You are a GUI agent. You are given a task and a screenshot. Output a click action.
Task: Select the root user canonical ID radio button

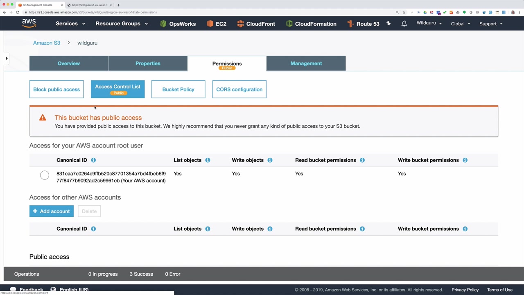pos(45,176)
